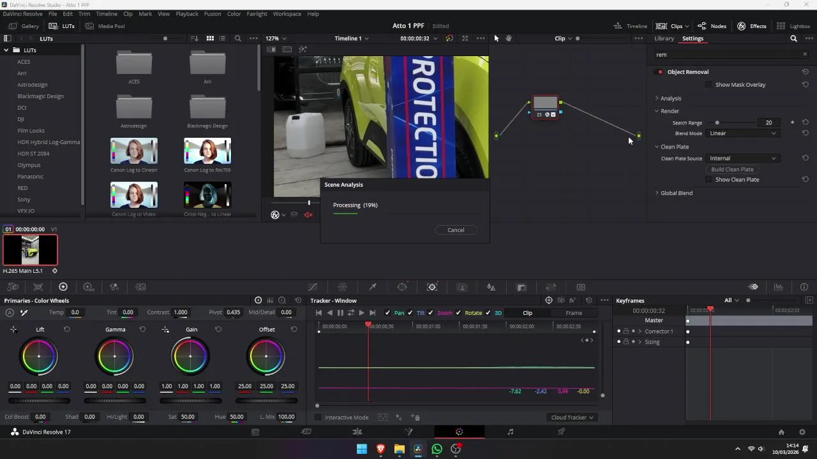This screenshot has width=817, height=459.
Task: Uncheck Pan tracking option
Action: click(388, 313)
